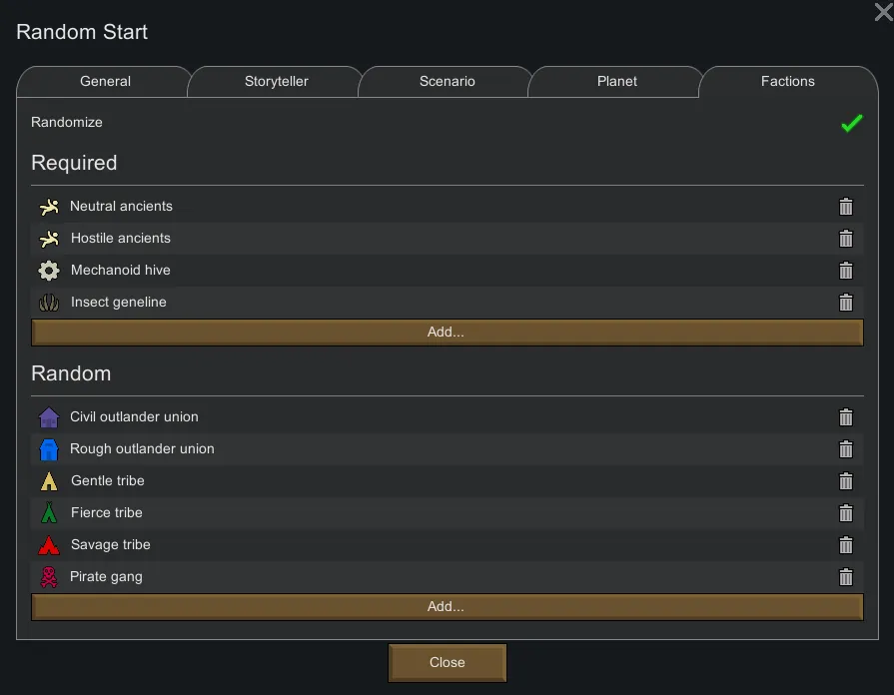894x695 pixels.
Task: Select the Pirate gang skull icon
Action: pos(49,577)
